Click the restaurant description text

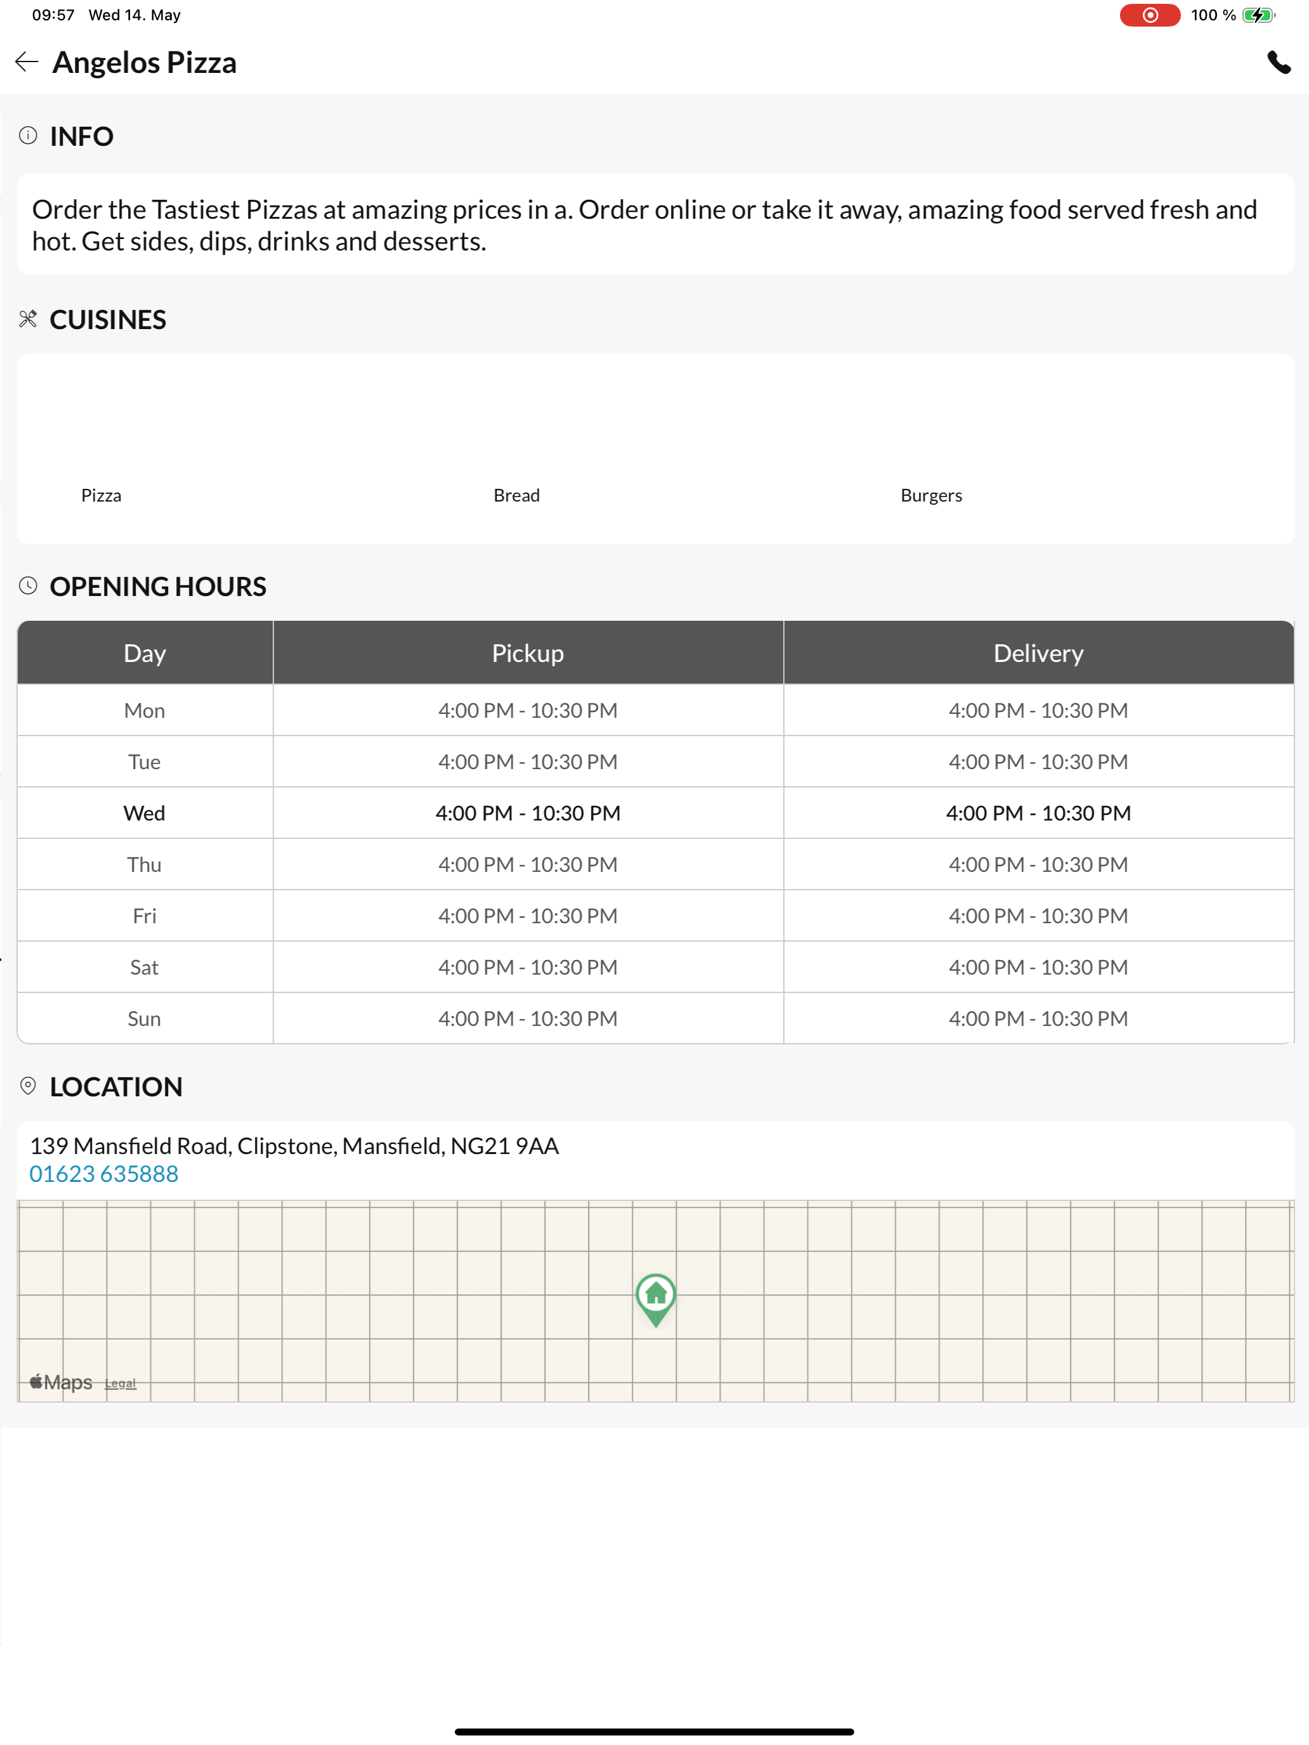(644, 225)
